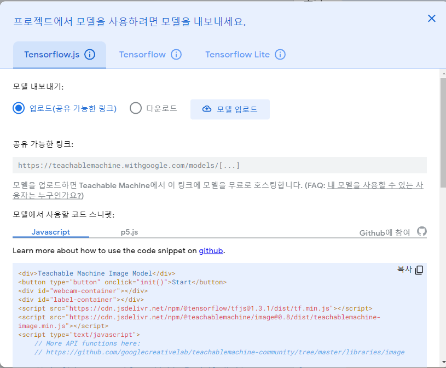Open the Tensorflow.js info icon
The height and width of the screenshot is (368, 446).
[90, 54]
